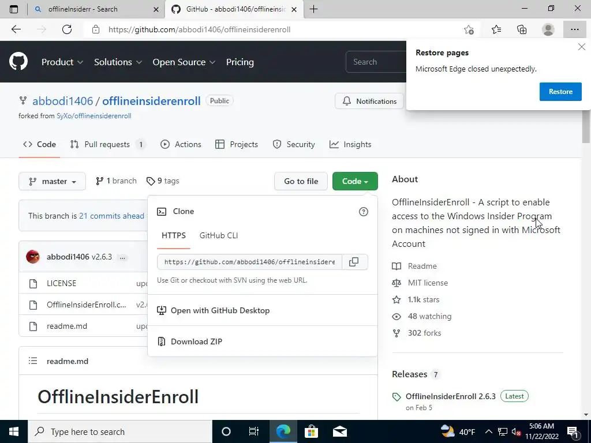Select the HTTPS clone tab
Screen dimensions: 591x443
coord(174,235)
